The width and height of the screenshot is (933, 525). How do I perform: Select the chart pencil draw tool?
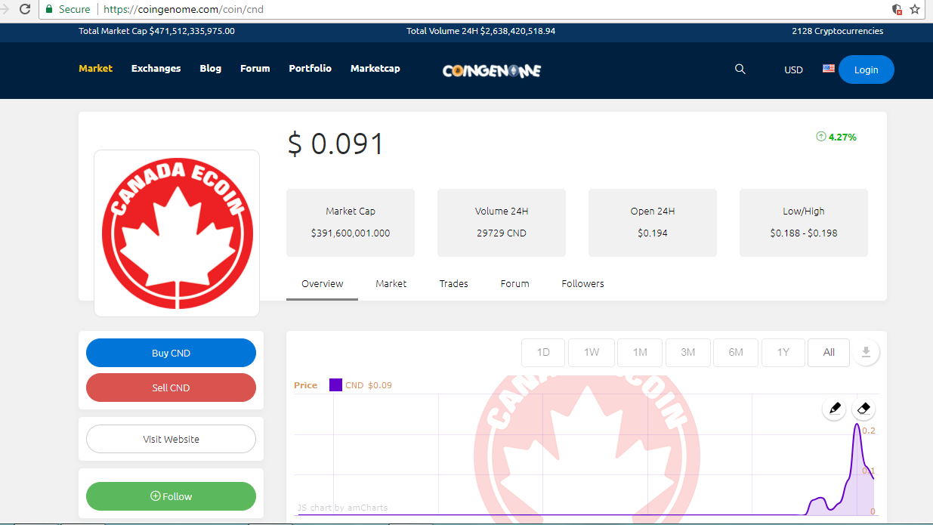pos(835,409)
